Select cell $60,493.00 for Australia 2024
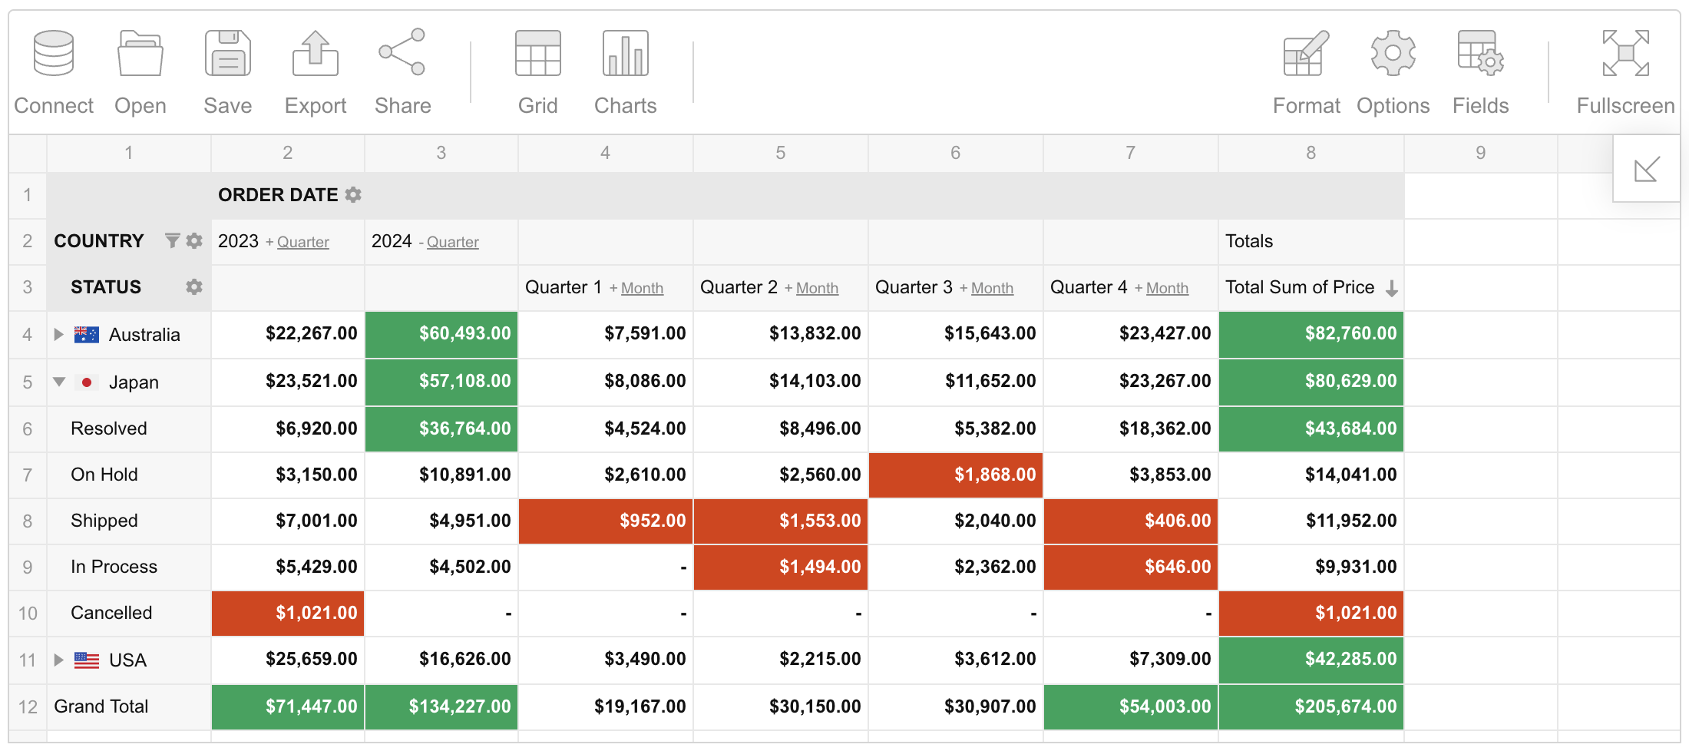This screenshot has width=1689, height=751. (x=441, y=334)
